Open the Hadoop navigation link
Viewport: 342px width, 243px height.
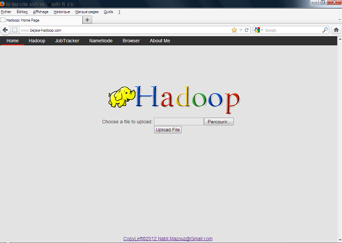coord(37,41)
